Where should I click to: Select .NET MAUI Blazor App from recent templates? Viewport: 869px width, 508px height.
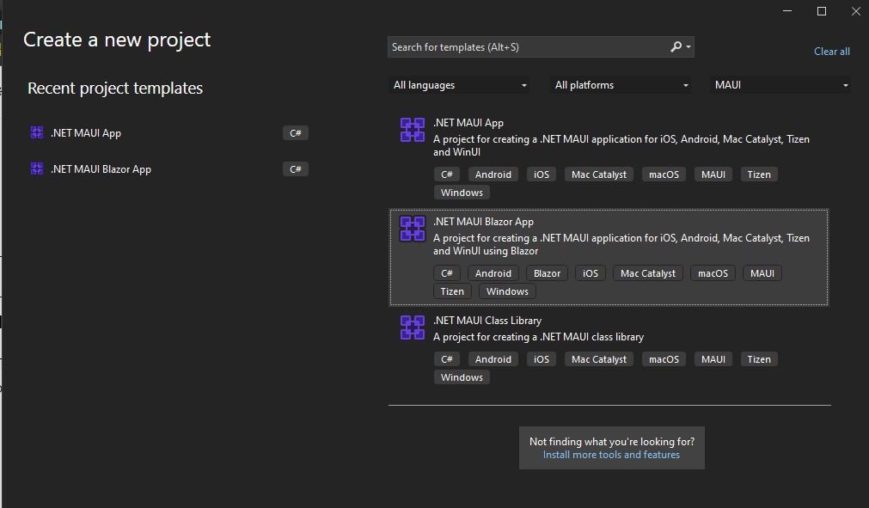(x=101, y=169)
